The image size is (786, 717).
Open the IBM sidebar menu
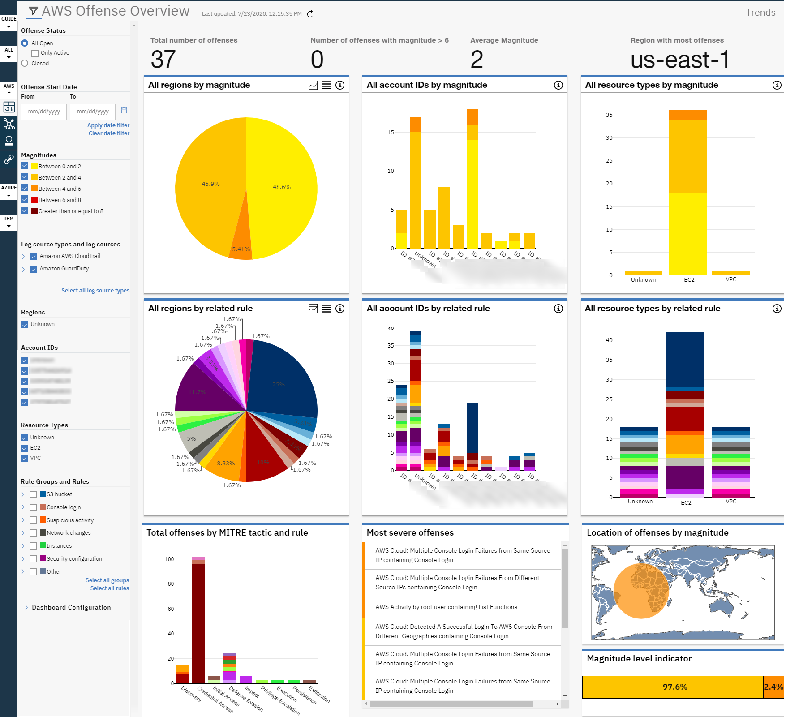[x=9, y=223]
